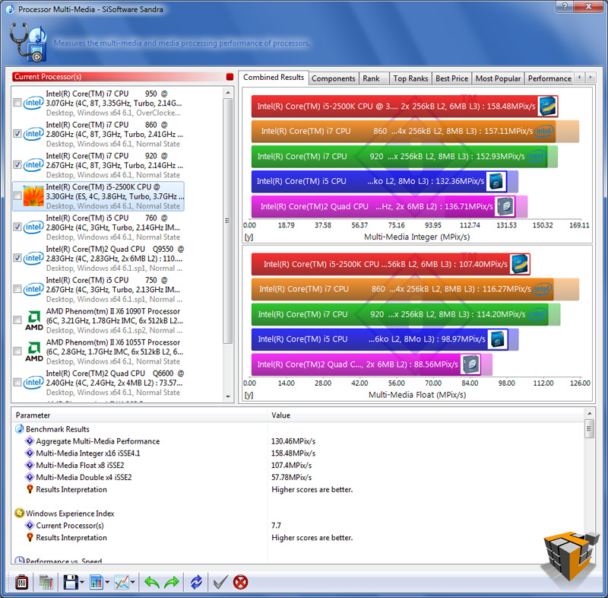Image resolution: width=608 pixels, height=598 pixels.
Task: Cancel using the red X circle icon
Action: pos(240,582)
